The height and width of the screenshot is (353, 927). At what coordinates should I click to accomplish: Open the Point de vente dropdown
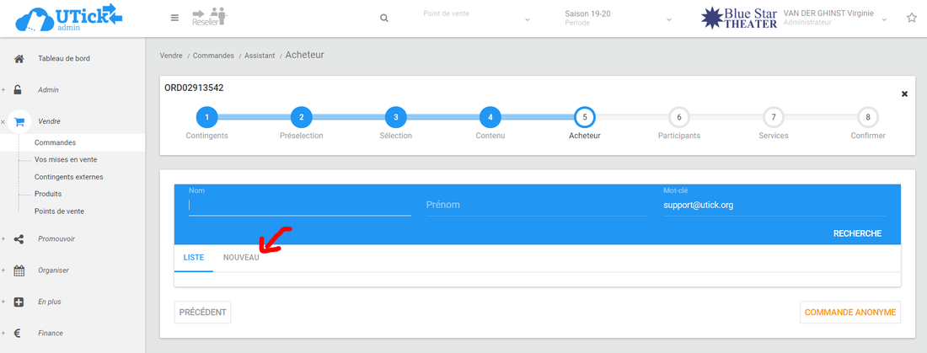[476, 19]
